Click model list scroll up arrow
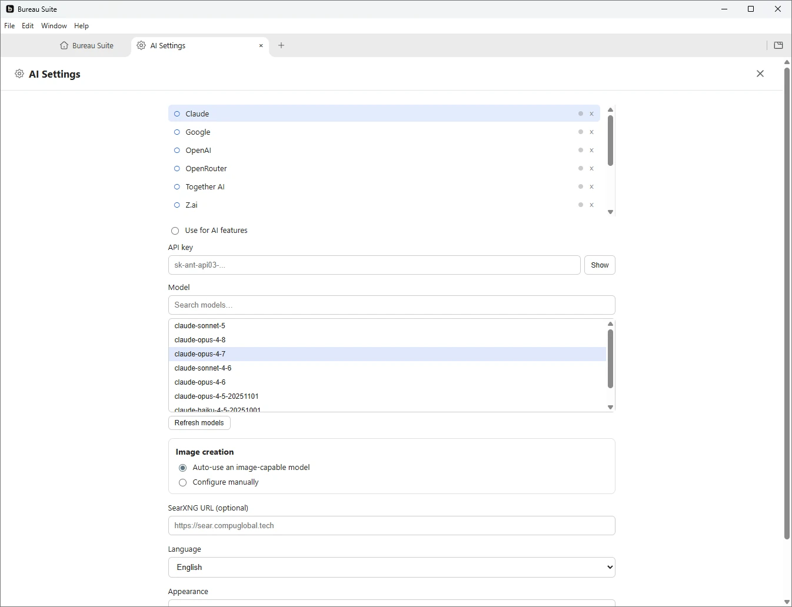Image resolution: width=792 pixels, height=607 pixels. coord(610,324)
